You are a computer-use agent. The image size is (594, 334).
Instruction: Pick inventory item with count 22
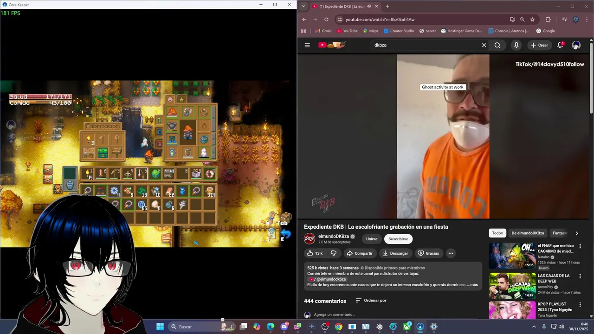(x=168, y=191)
